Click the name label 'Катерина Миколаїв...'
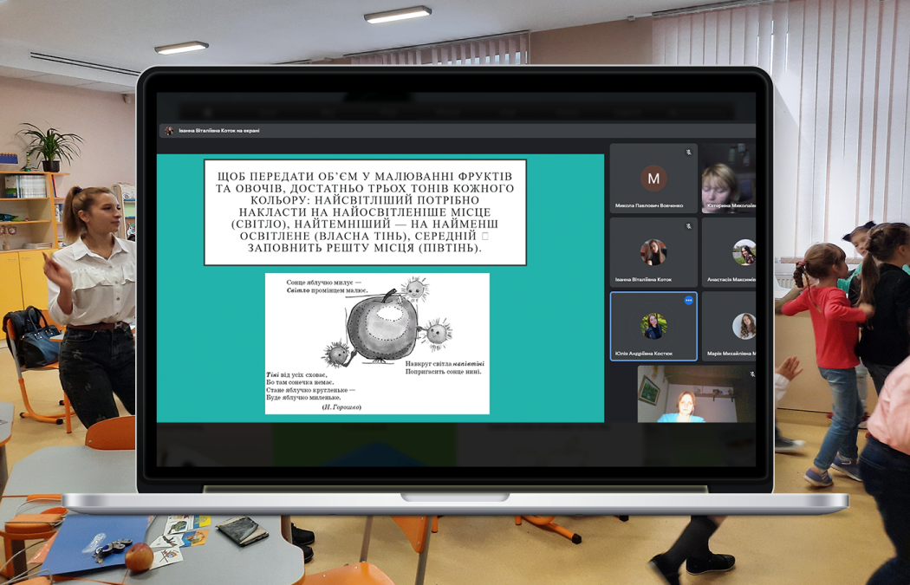This screenshot has width=910, height=585. [731, 205]
